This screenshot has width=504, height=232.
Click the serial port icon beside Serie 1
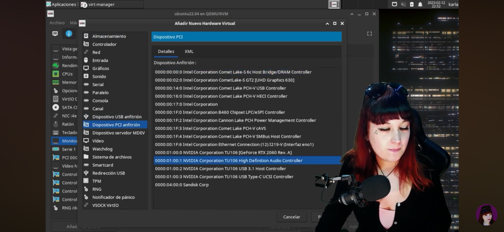click(56, 149)
